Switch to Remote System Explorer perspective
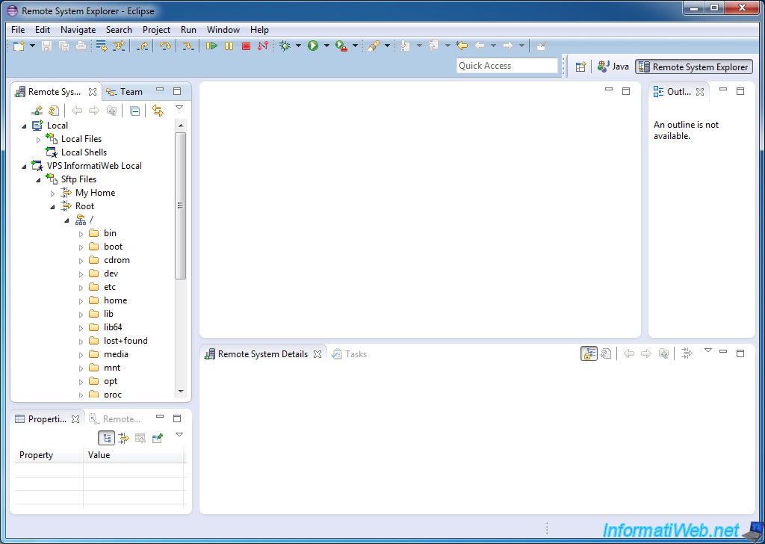765x544 pixels. [x=694, y=67]
